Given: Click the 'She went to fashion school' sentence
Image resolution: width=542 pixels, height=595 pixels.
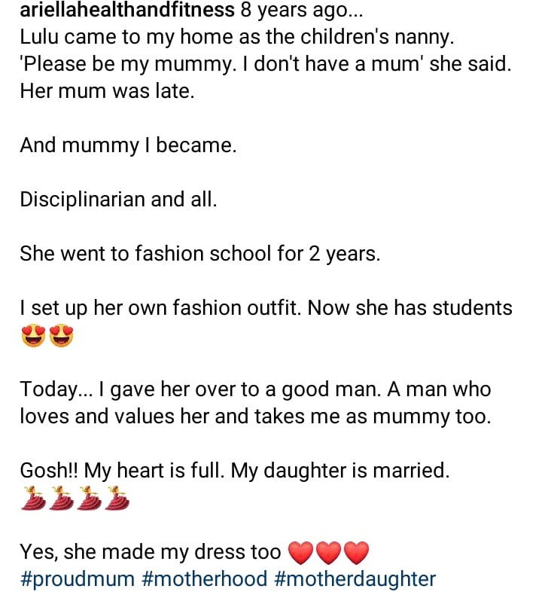Looking at the screenshot, I should click(x=200, y=254).
